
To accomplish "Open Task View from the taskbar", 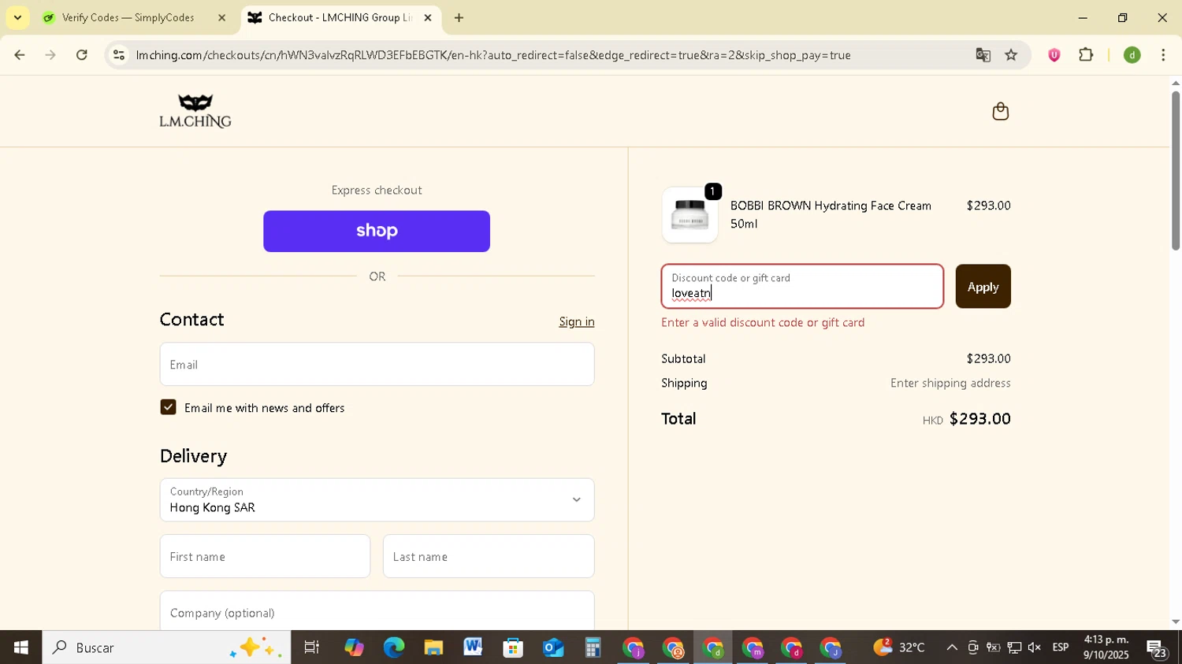I will coord(311,647).
